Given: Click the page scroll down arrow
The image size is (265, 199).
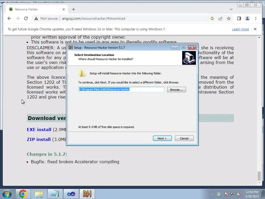Looking at the screenshot, I should 259,183.
